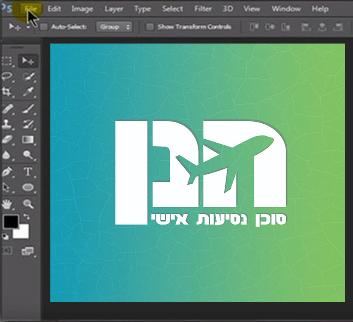Open the Filter menu

(203, 9)
